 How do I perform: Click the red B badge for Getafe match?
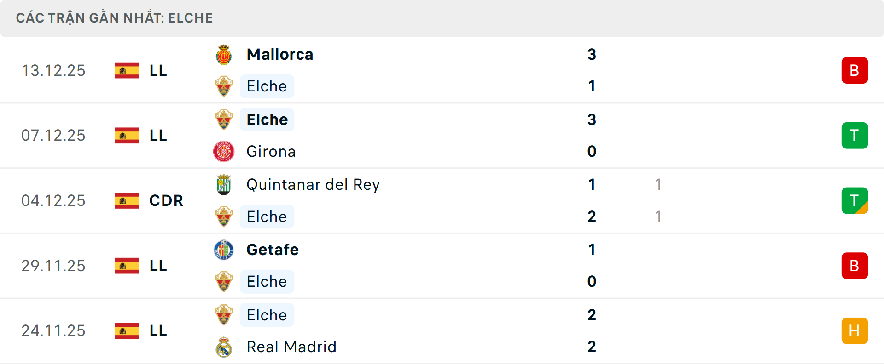(x=855, y=266)
